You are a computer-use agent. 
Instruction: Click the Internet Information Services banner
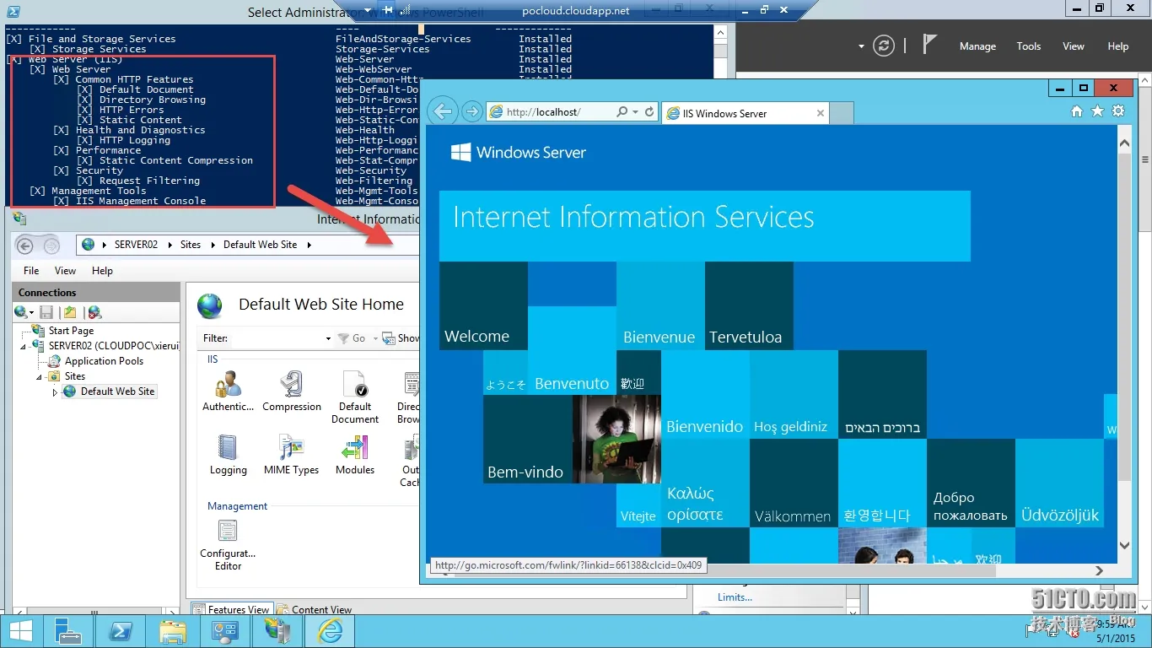pos(704,225)
